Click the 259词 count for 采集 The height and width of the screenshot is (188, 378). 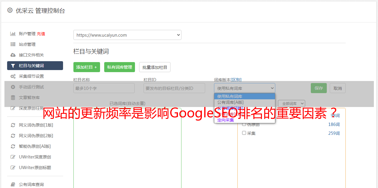[x=334, y=133]
